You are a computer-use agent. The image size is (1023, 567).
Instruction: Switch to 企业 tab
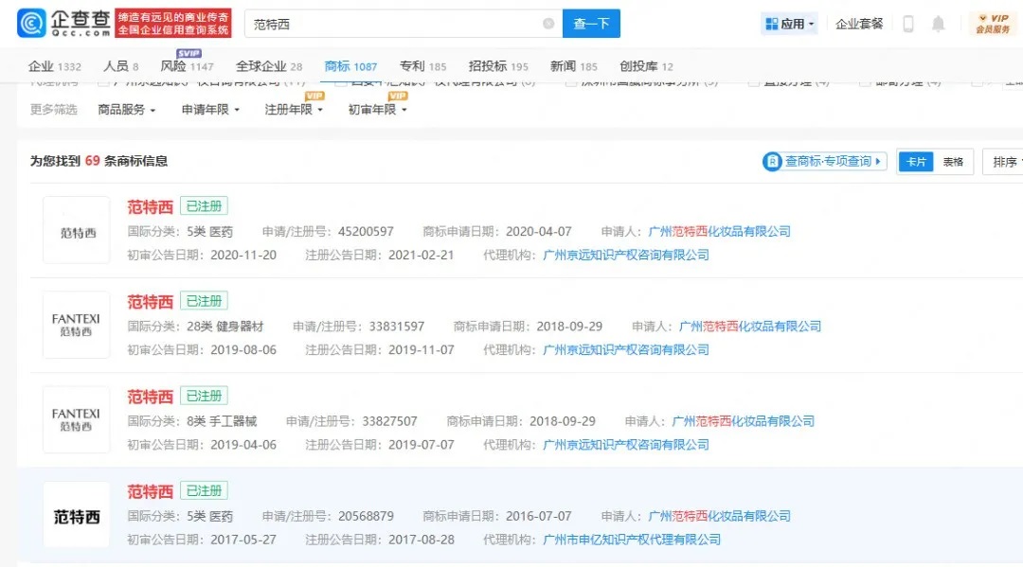click(x=55, y=66)
